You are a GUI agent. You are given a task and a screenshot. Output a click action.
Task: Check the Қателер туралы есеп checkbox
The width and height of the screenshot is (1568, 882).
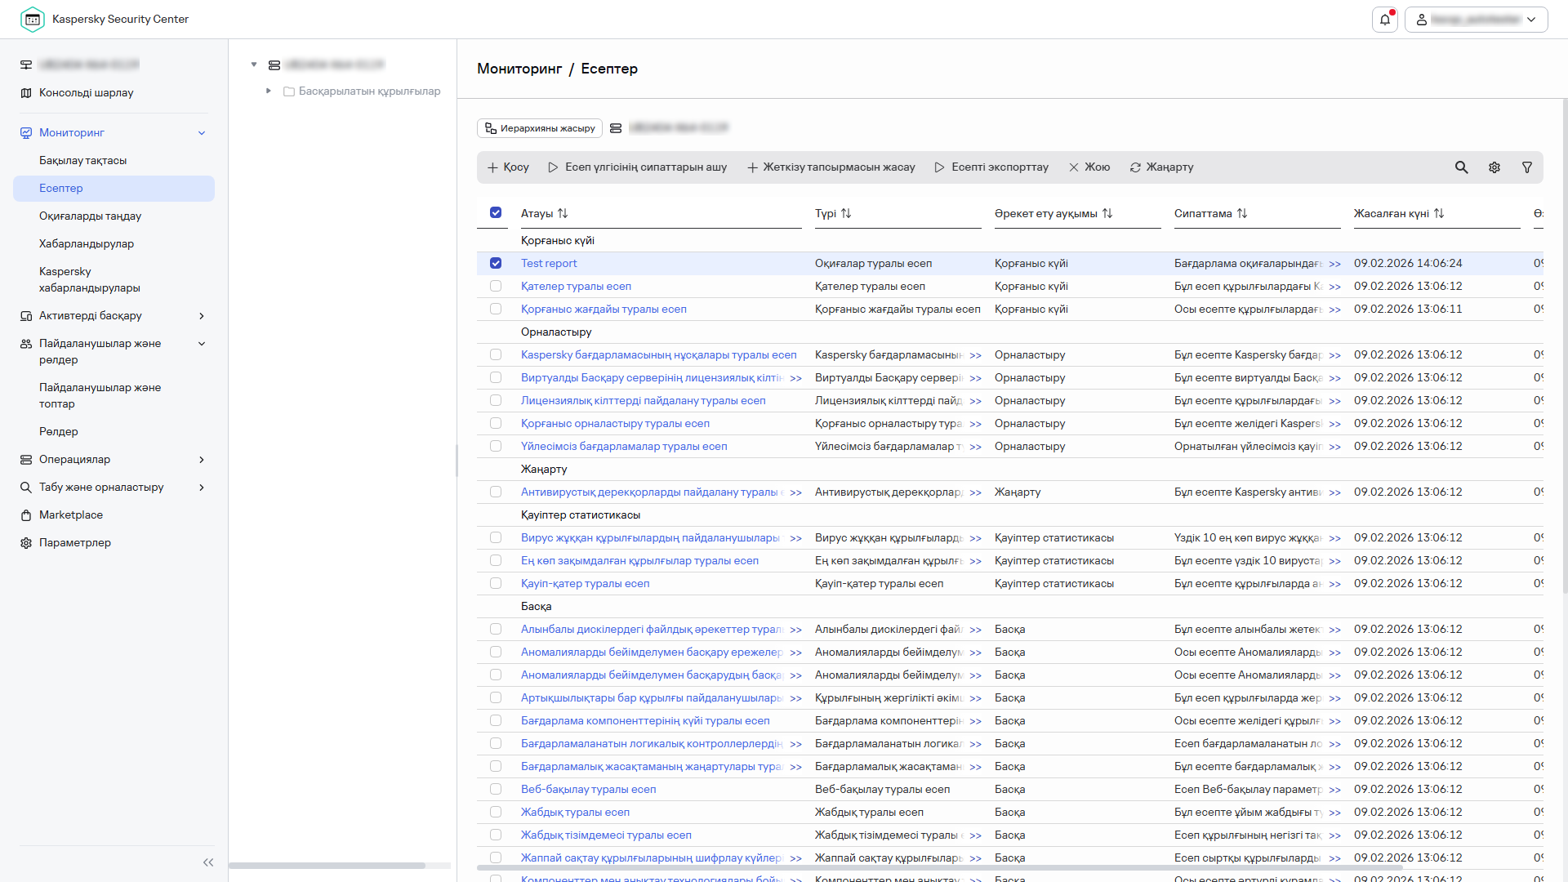tap(496, 286)
